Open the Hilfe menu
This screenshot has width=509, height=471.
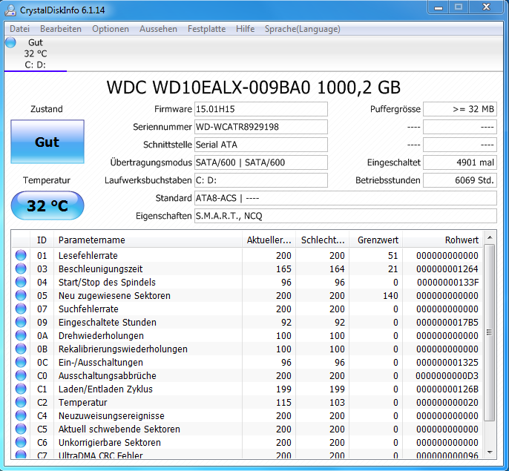pyautogui.click(x=245, y=29)
